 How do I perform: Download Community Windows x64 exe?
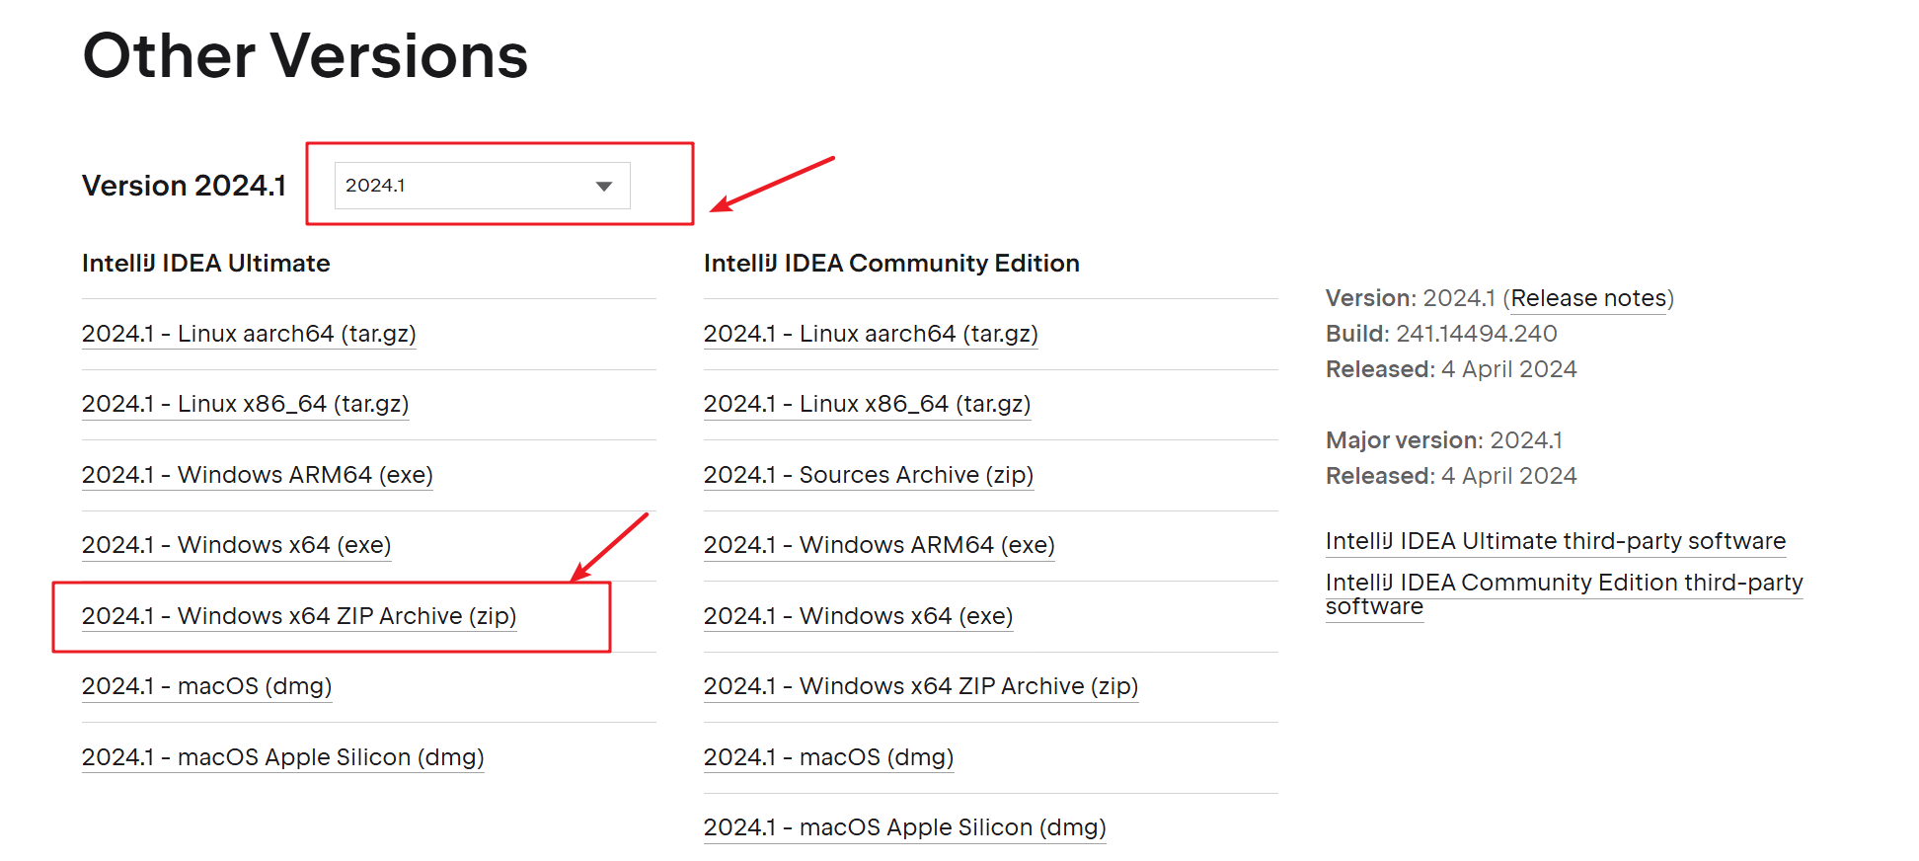coord(858,616)
